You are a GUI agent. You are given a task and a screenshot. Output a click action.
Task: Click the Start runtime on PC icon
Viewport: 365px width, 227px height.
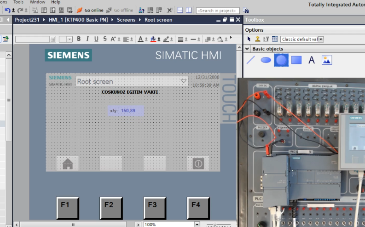(x=70, y=10)
